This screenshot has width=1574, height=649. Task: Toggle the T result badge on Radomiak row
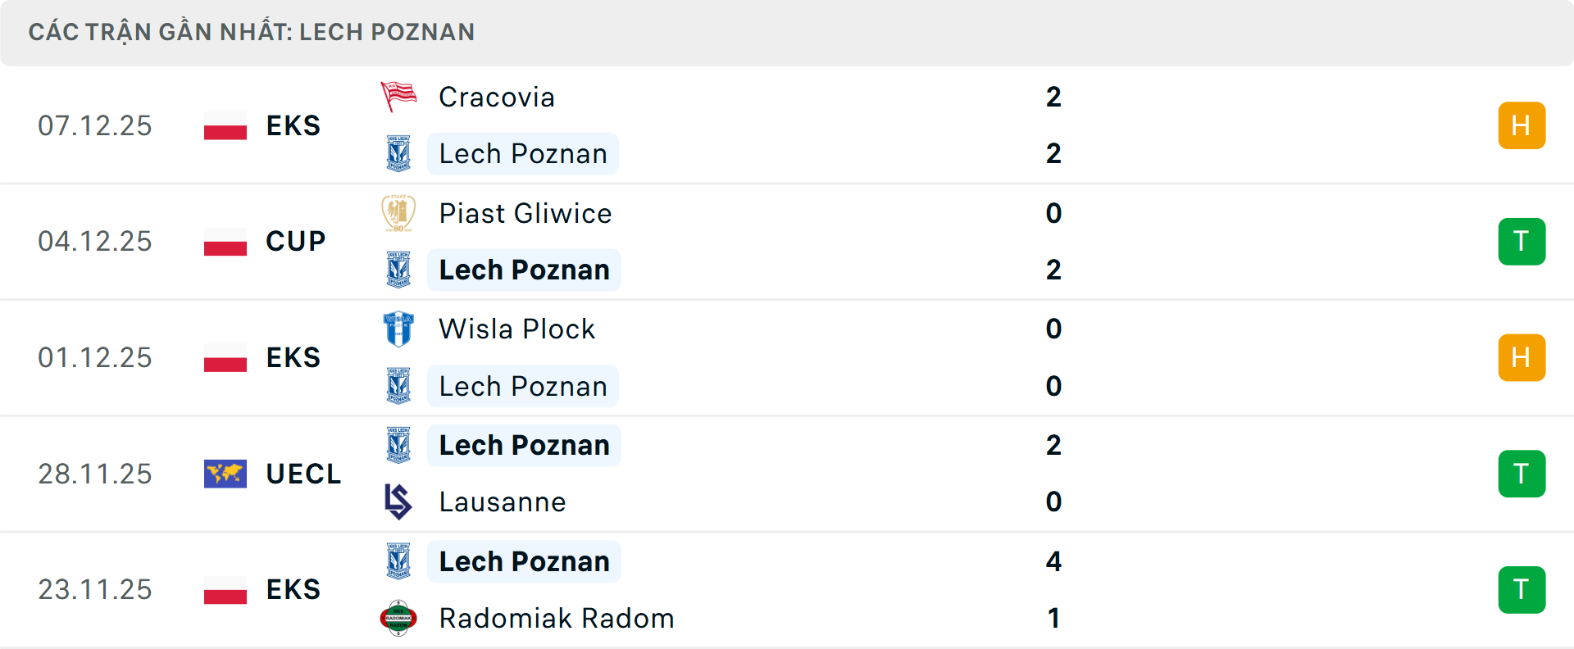point(1522,589)
